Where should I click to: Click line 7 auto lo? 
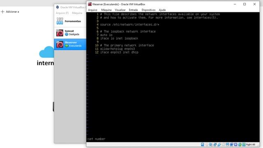(106, 35)
